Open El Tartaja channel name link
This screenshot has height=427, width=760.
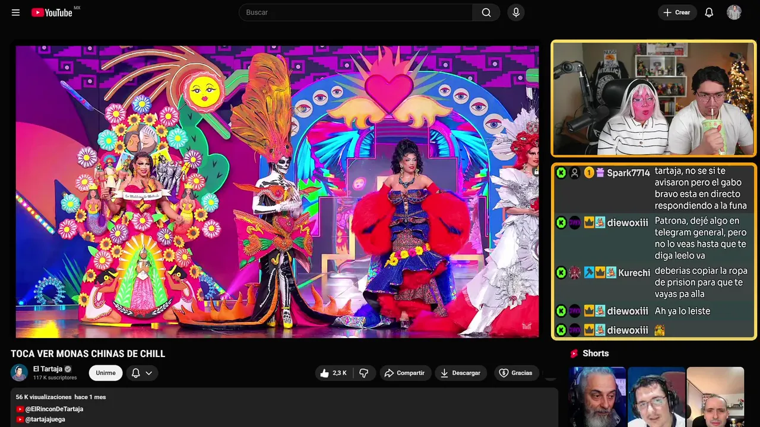(x=47, y=369)
